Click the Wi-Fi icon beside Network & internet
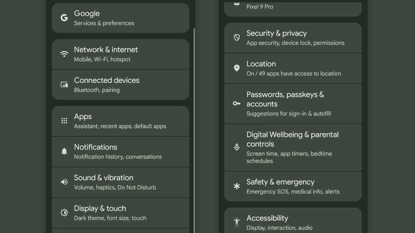 64,54
